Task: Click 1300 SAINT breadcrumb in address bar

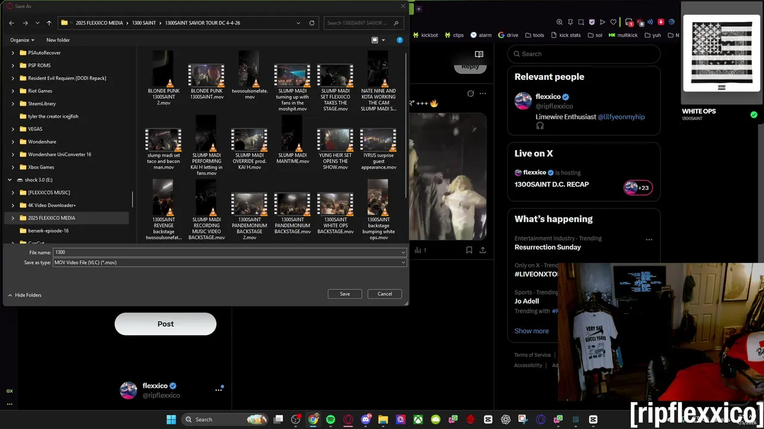Action: pos(144,23)
